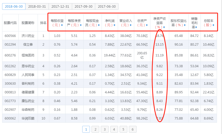Image resolution: width=222 pixels, height=134 pixels.
Task: Sort by 每股收益 arrow icon
Action: pyautogui.click(x=62, y=25)
